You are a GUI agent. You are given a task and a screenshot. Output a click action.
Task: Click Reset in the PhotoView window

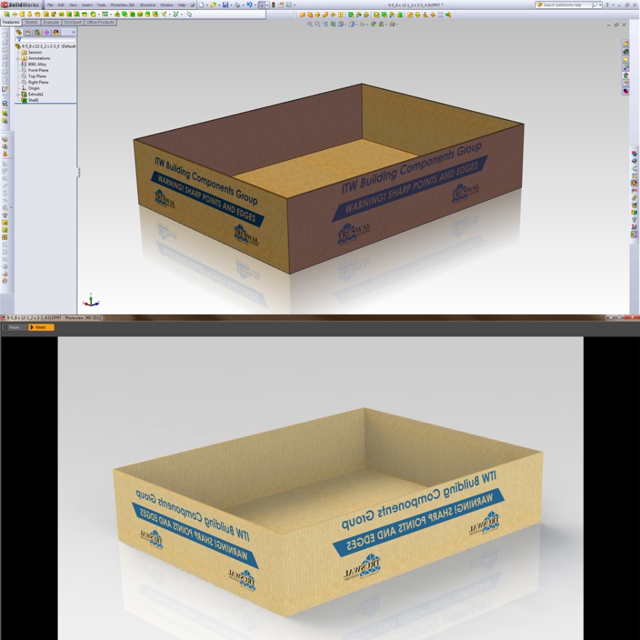pyautogui.click(x=41, y=327)
